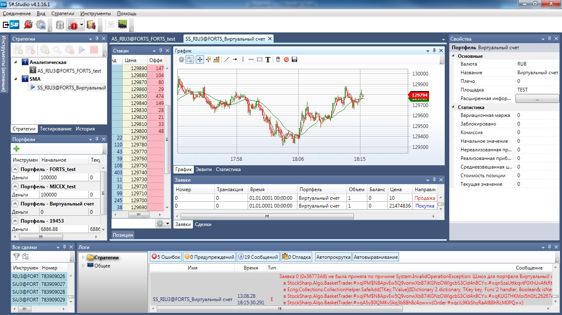
Task: Collapse the Портфель - FORTS_test group
Action: (15, 169)
